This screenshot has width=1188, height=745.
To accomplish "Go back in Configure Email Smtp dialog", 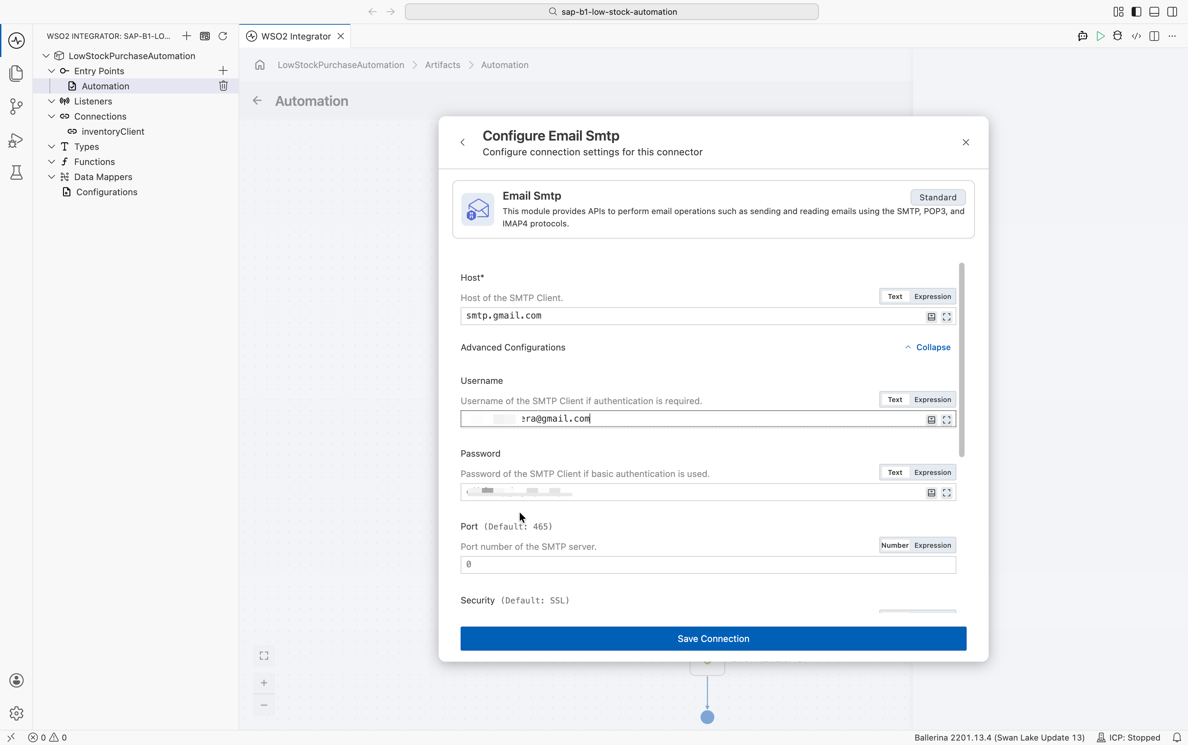I will point(463,142).
